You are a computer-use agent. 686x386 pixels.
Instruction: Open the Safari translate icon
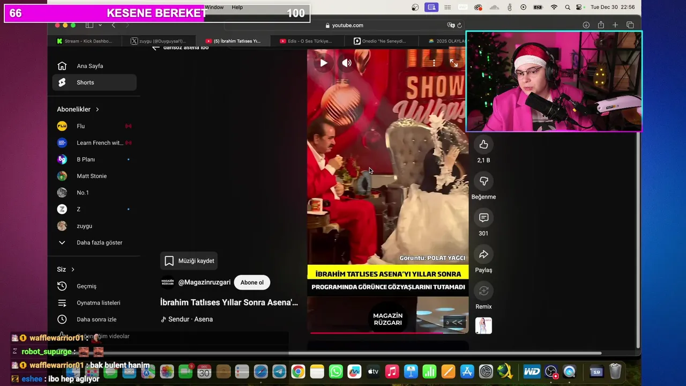(451, 25)
